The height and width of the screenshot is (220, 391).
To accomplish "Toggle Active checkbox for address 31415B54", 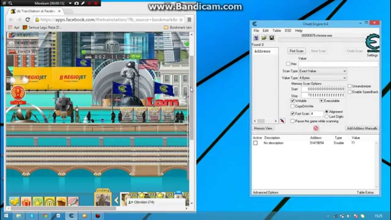I will 255,143.
